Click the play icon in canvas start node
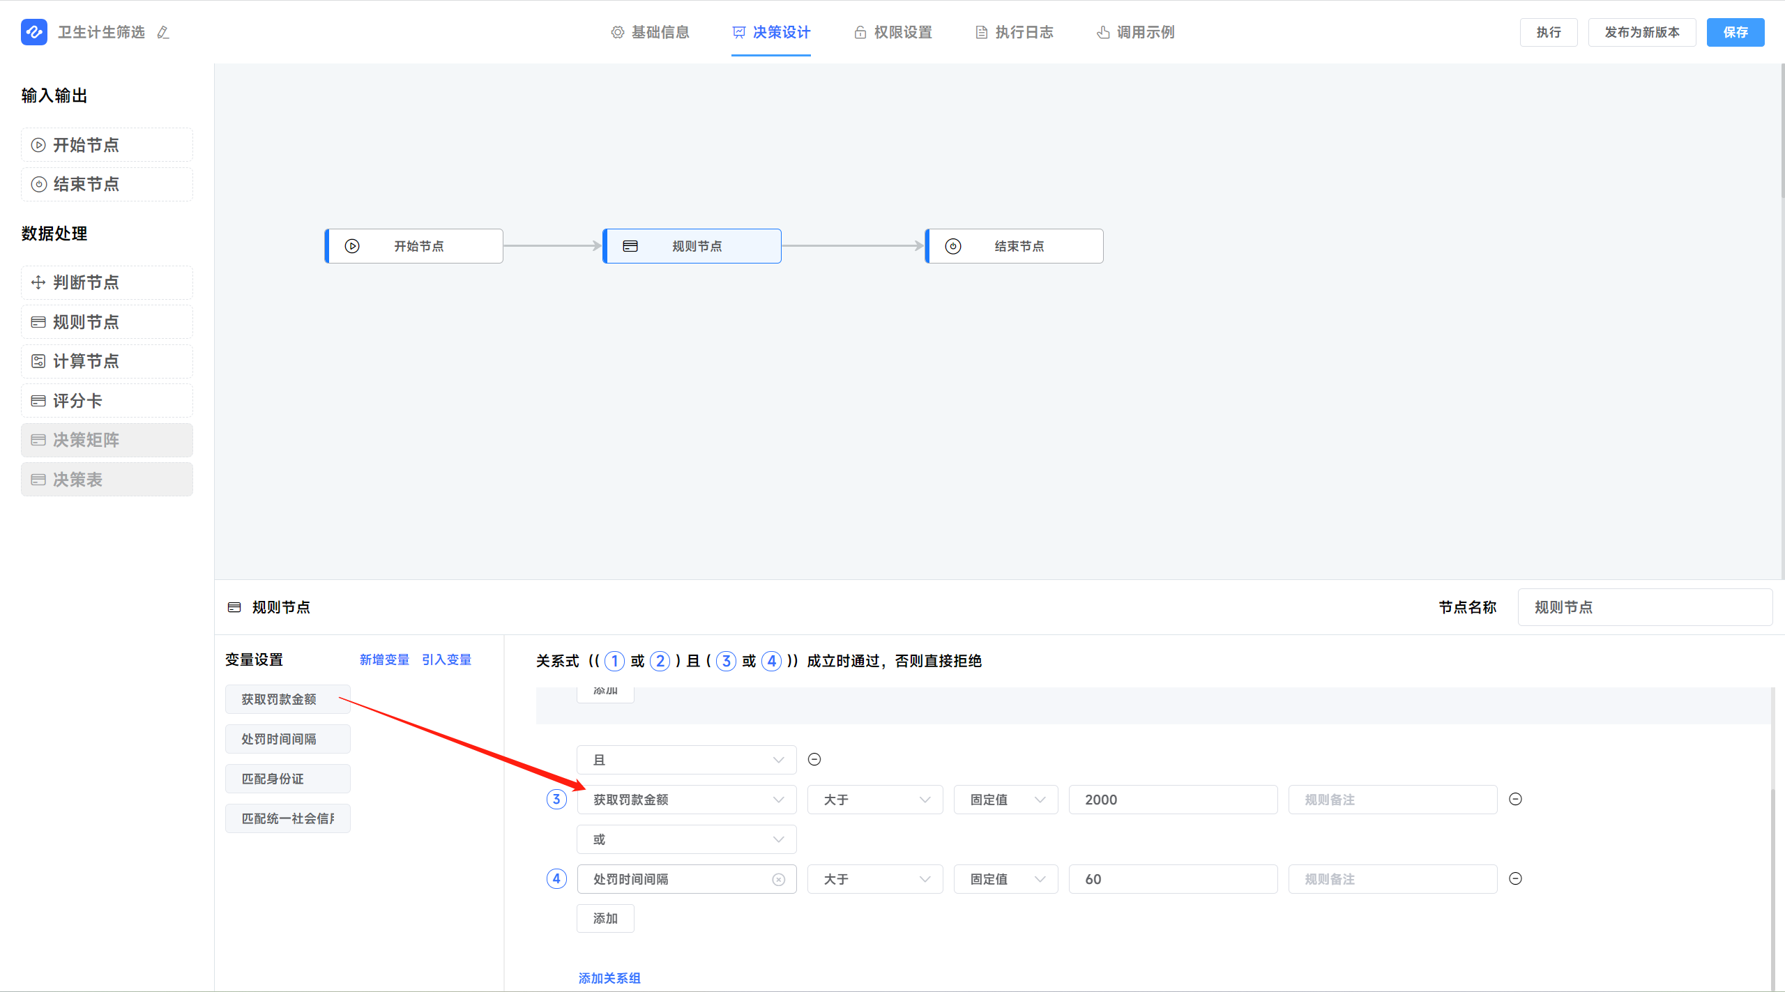 pos(352,246)
